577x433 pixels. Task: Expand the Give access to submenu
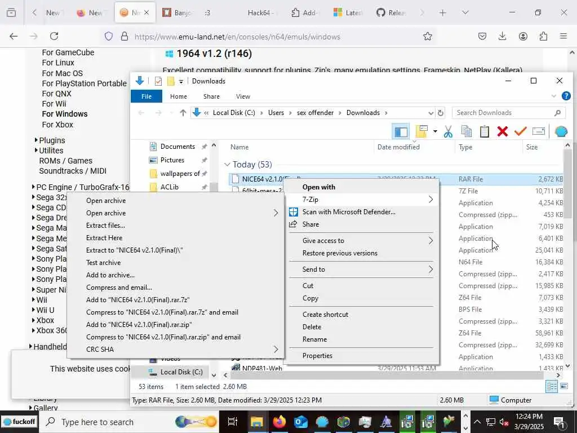[363, 240]
